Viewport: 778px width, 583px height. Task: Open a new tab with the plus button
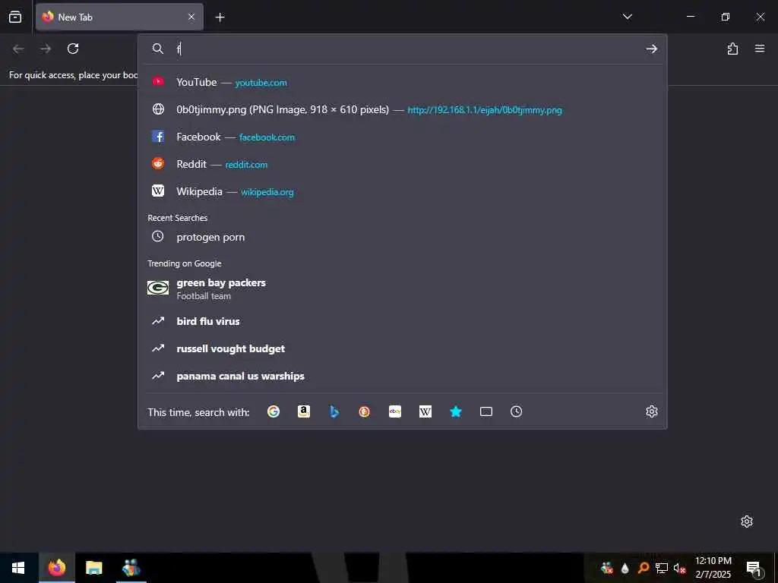[x=220, y=17]
